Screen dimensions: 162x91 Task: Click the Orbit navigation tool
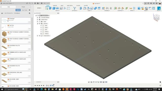pyautogui.click(x=89, y=82)
